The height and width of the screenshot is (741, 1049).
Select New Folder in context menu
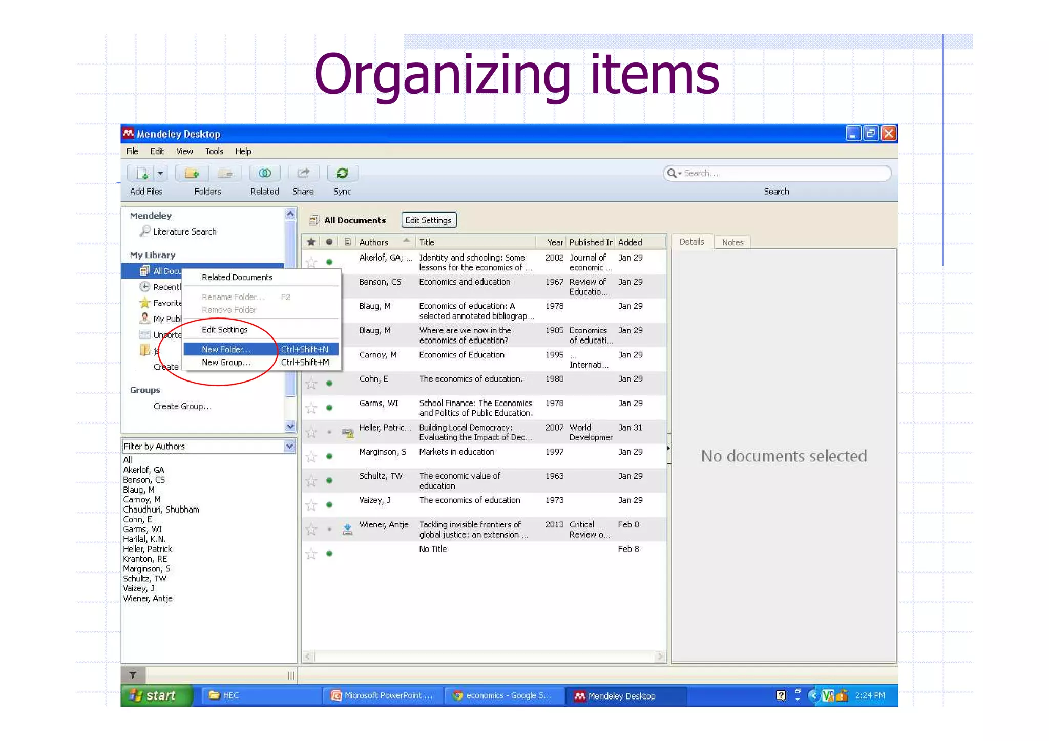(261, 349)
